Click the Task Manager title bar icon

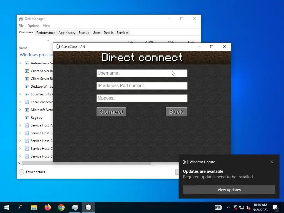click(21, 19)
